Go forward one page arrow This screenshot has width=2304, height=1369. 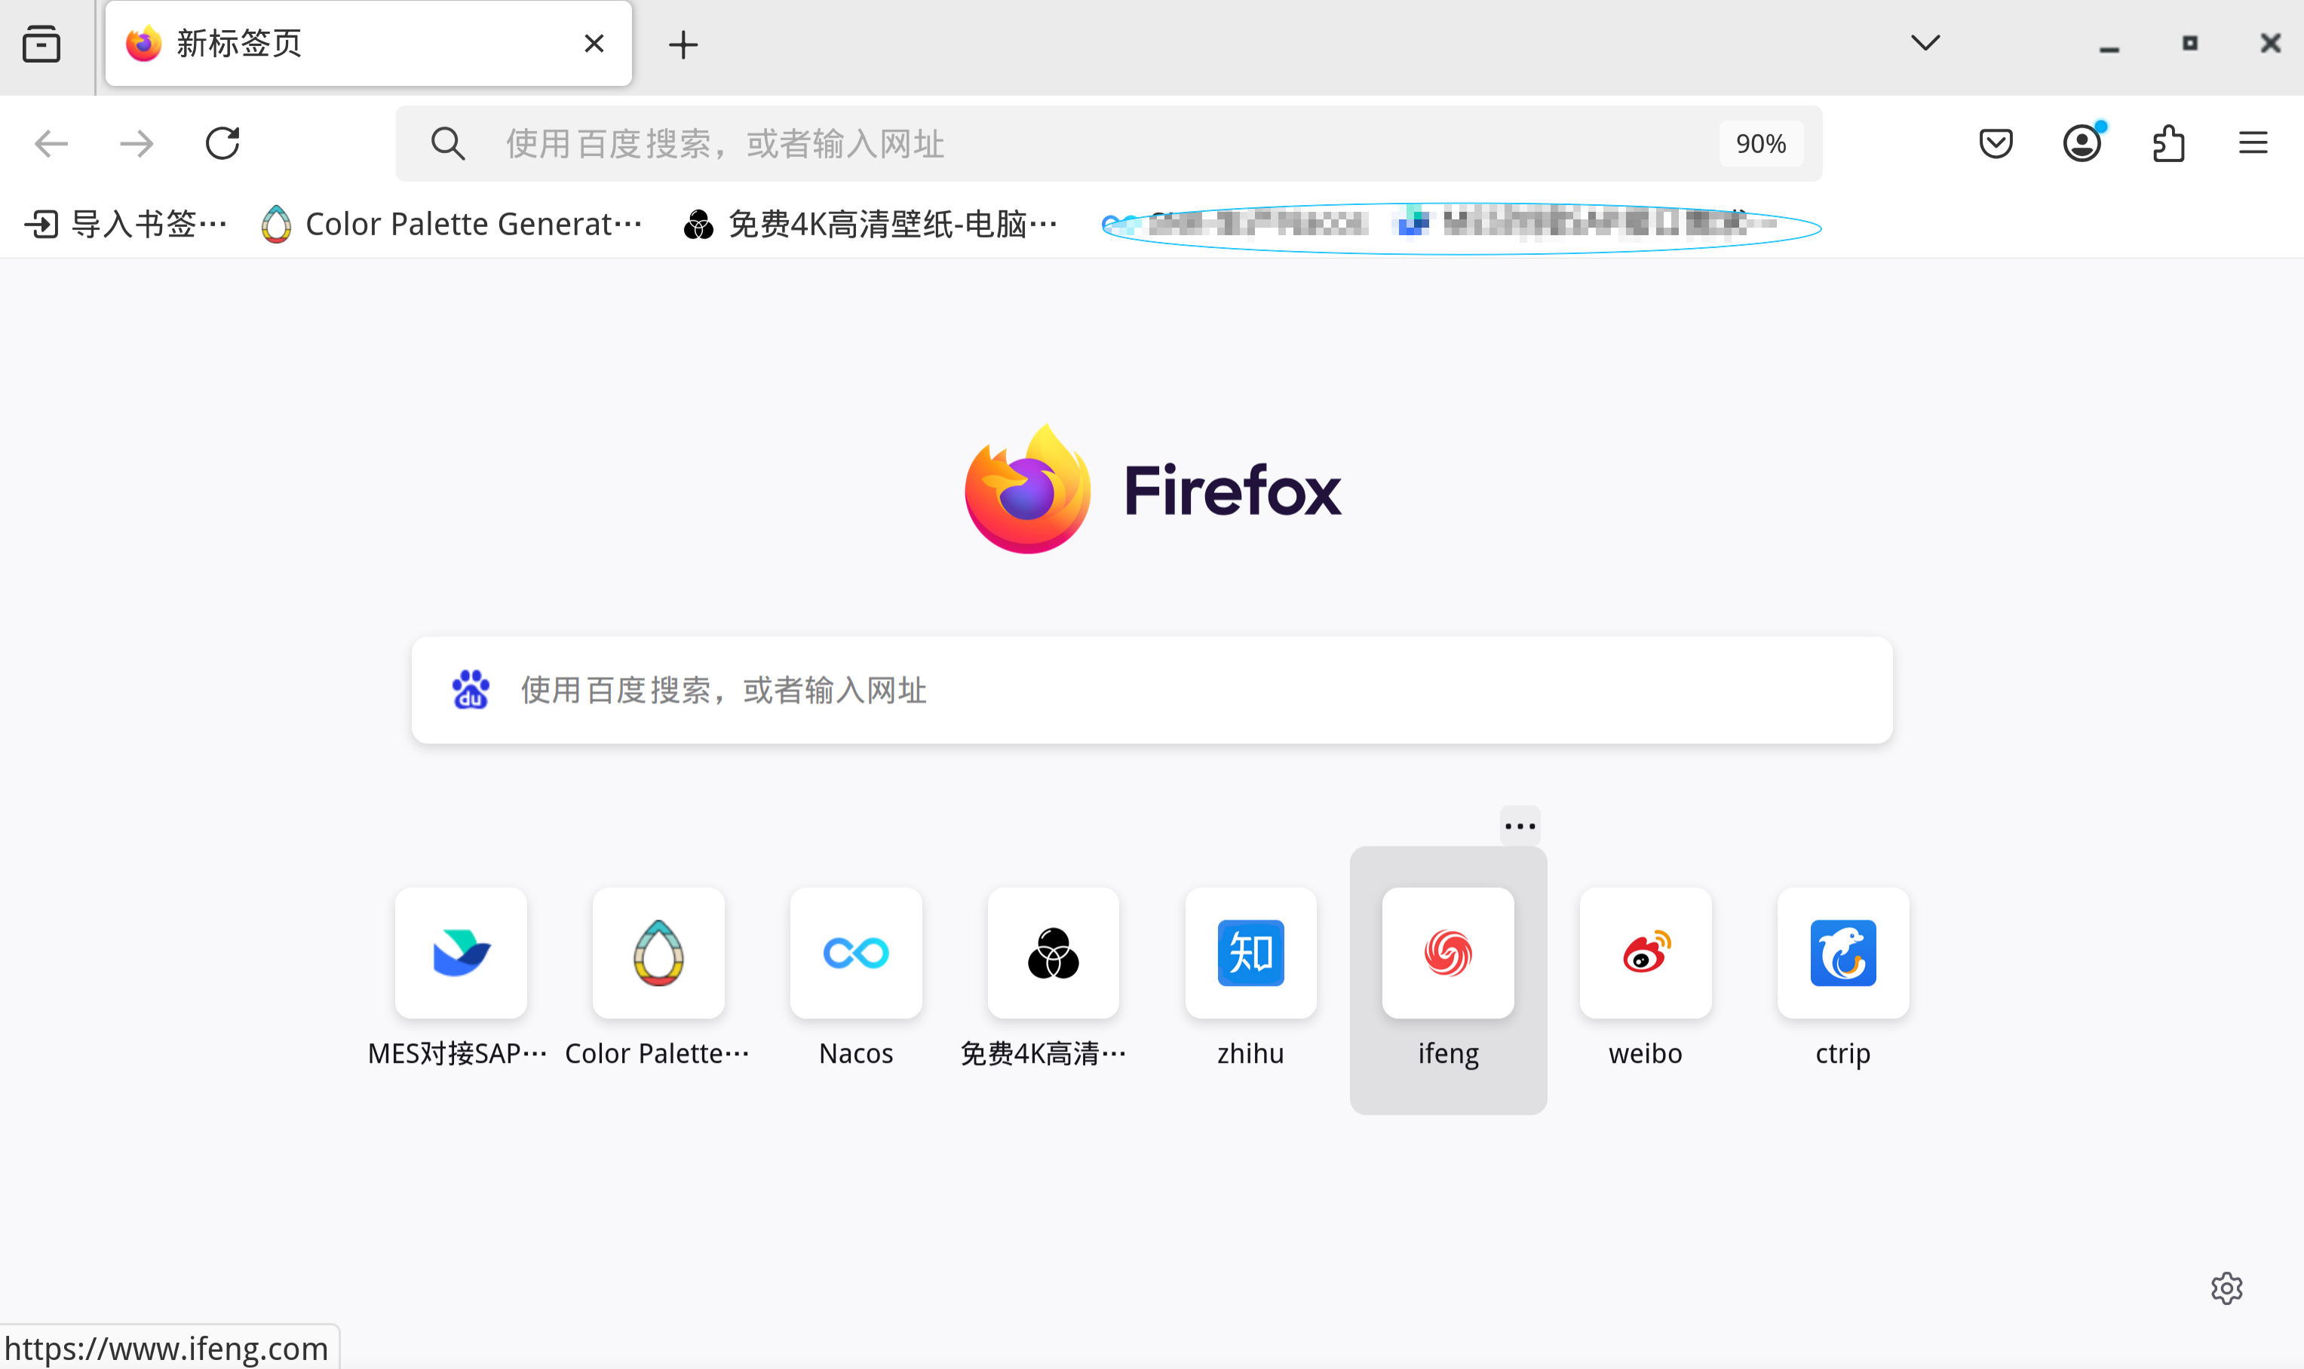coord(137,143)
